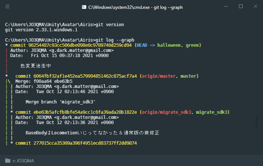Click the commit message starting with 'BaseBodyはLocomotion'
Viewport: 263px width, 166px height.
pyautogui.click(x=93, y=133)
